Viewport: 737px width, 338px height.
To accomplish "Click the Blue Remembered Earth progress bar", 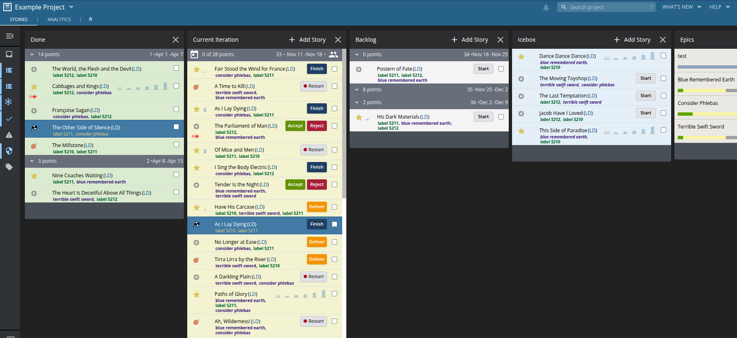I will 707,90.
